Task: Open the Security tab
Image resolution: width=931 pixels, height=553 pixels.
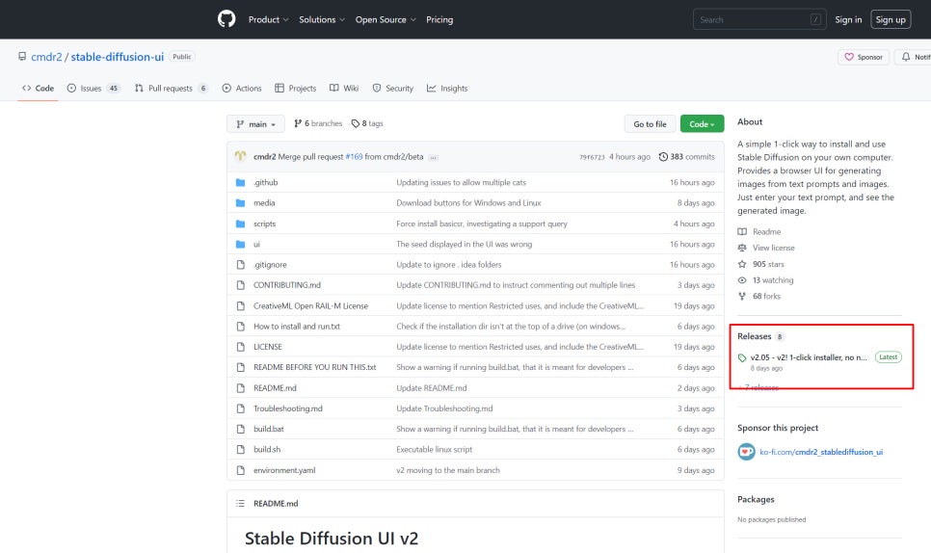Action: pyautogui.click(x=392, y=88)
